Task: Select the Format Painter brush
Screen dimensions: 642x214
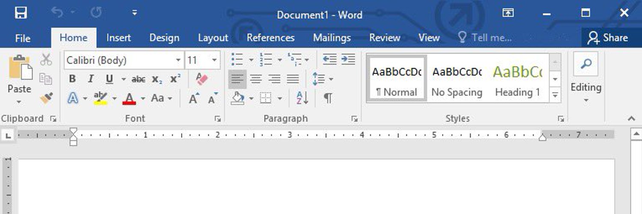Action: point(46,98)
